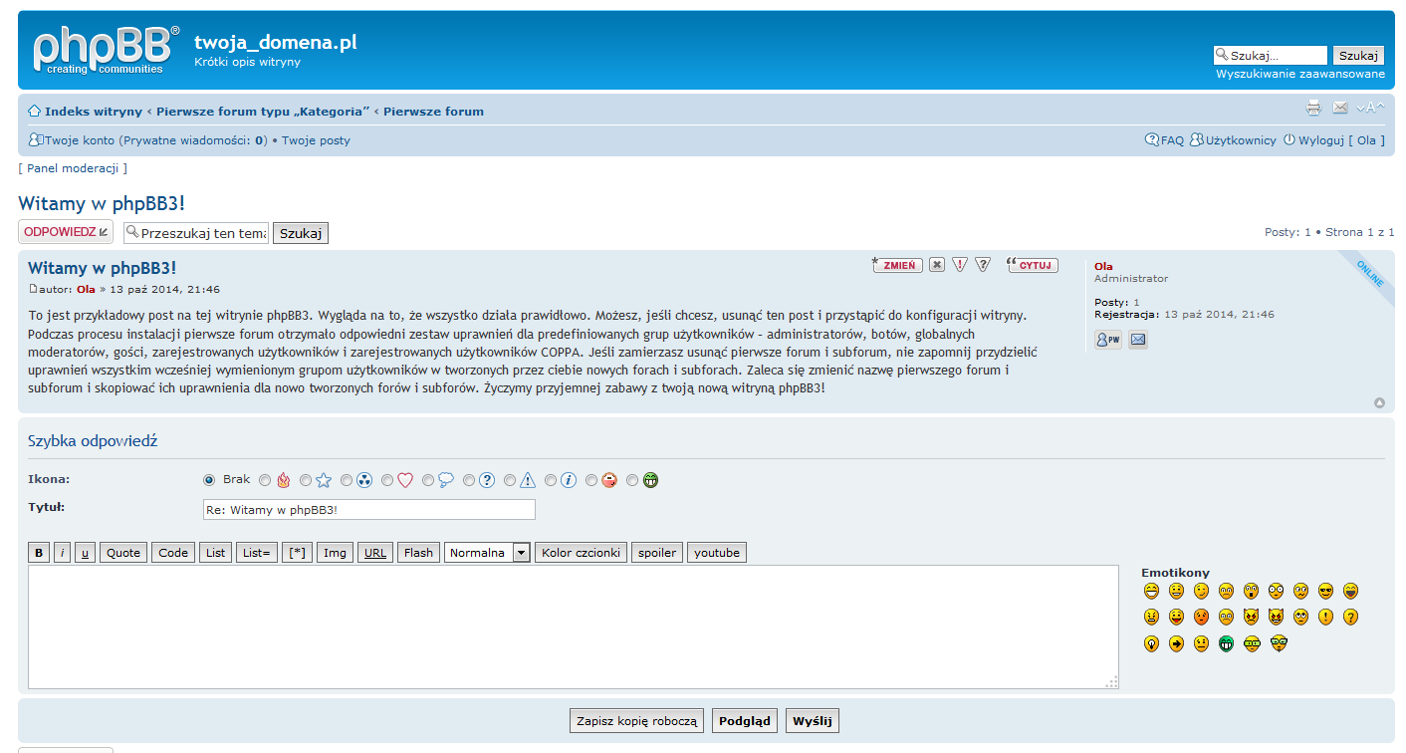Focus the Tytuł subject input field
1406x753 pixels.
click(x=368, y=510)
